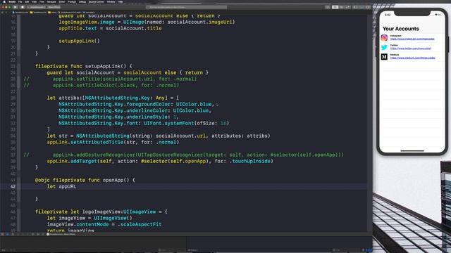Open the Help menu
The image size is (451, 253).
[121, 1]
